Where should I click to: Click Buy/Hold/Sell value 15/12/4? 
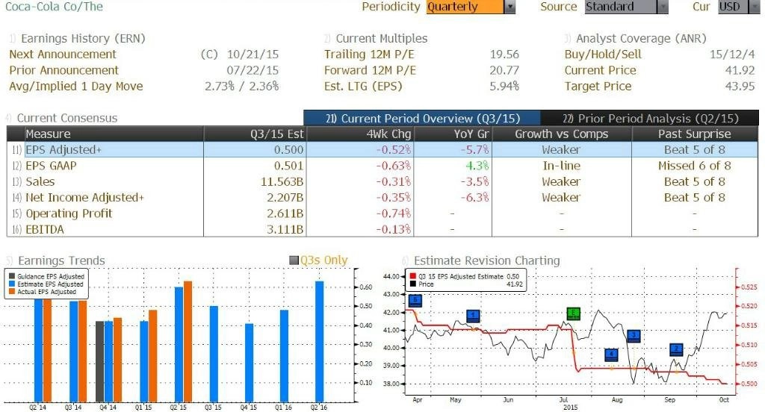(x=732, y=54)
